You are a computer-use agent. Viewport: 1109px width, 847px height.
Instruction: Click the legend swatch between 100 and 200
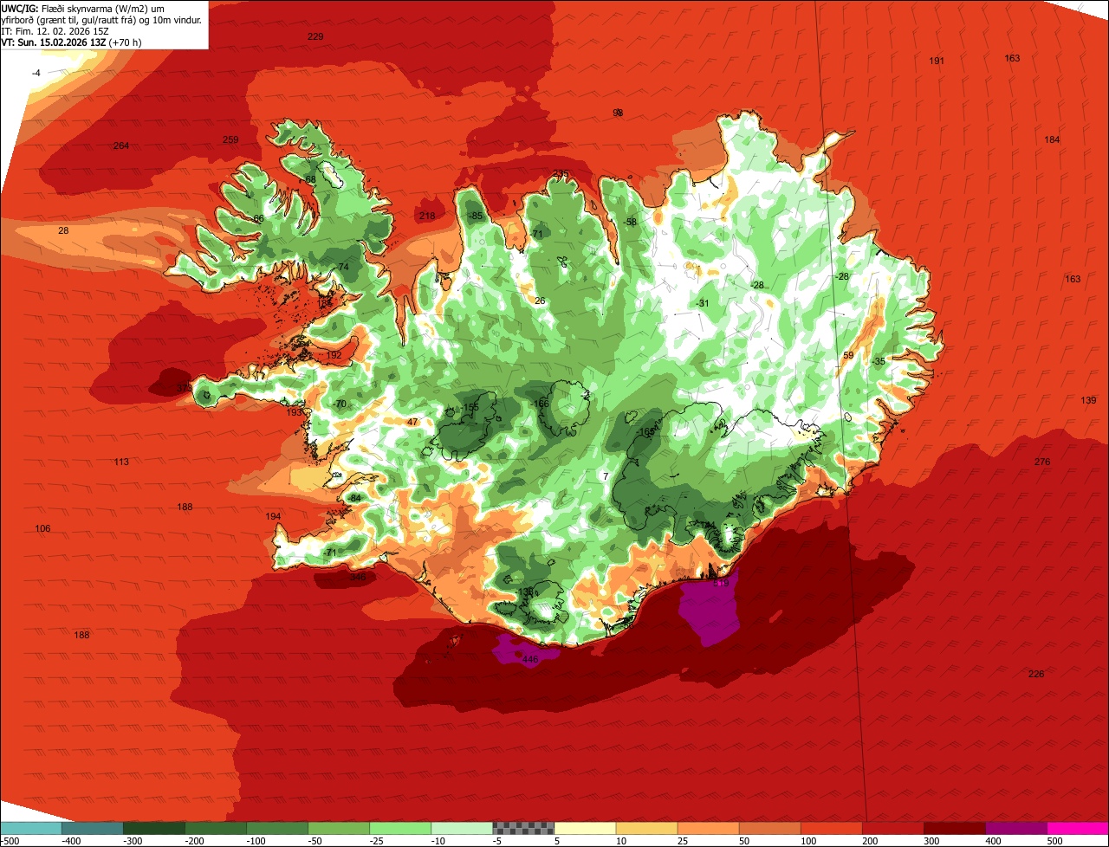coord(831,828)
